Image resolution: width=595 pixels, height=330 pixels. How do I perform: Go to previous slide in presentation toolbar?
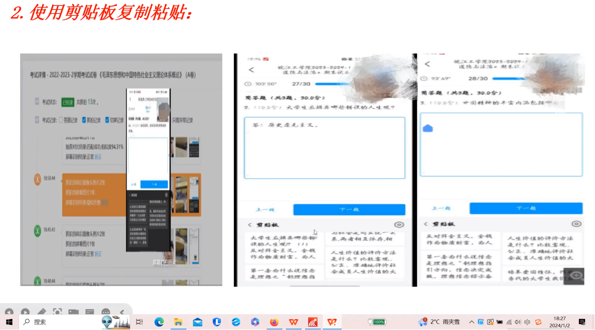9,312
